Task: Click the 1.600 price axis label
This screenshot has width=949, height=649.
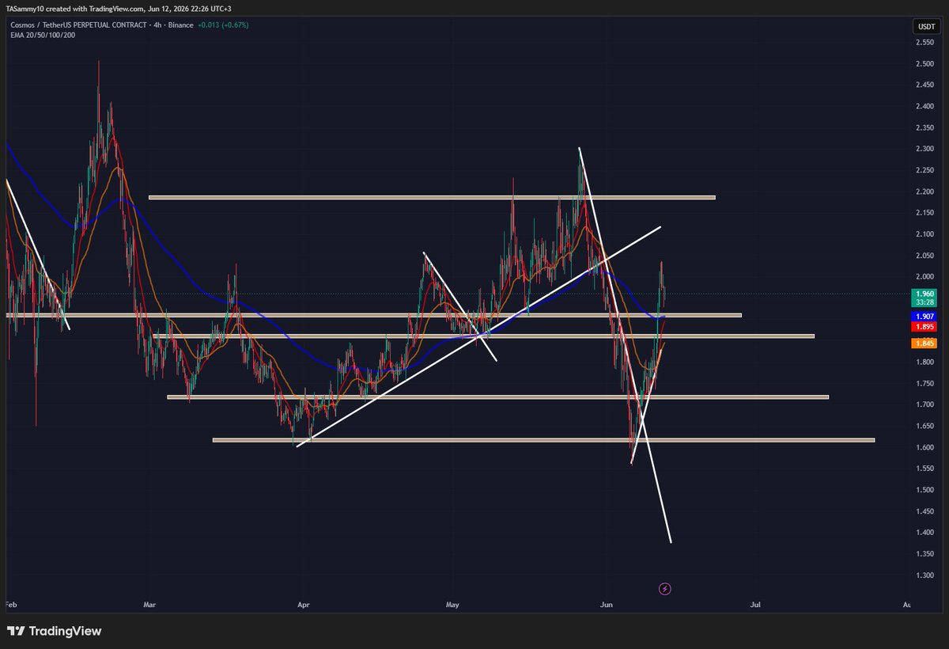Action: point(925,447)
